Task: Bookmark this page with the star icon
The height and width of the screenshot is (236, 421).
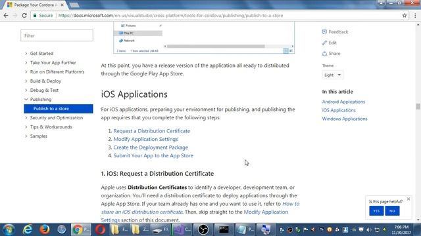Action: click(405, 16)
